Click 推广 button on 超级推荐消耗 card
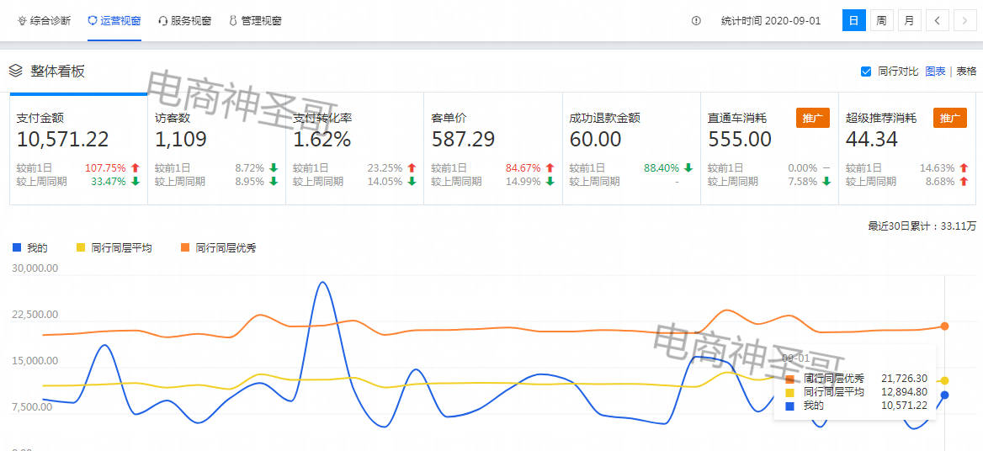This screenshot has height=451, width=983. coord(950,118)
